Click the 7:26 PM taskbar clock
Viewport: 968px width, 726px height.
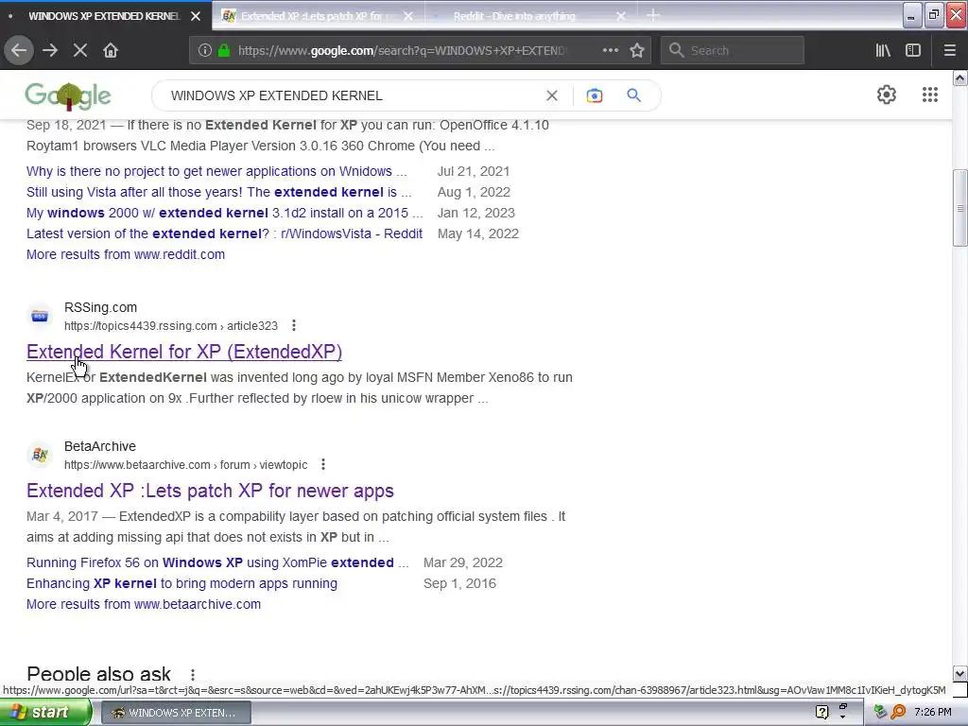coord(933,713)
